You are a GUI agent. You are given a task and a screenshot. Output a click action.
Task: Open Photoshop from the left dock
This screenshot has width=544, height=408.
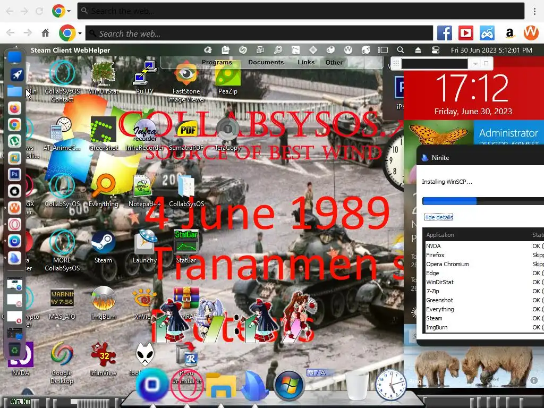tap(14, 174)
